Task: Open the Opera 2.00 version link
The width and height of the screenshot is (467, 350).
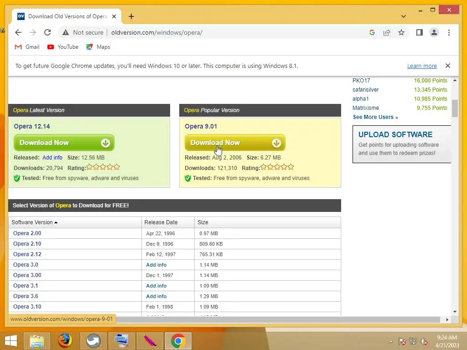Action: tap(27, 233)
